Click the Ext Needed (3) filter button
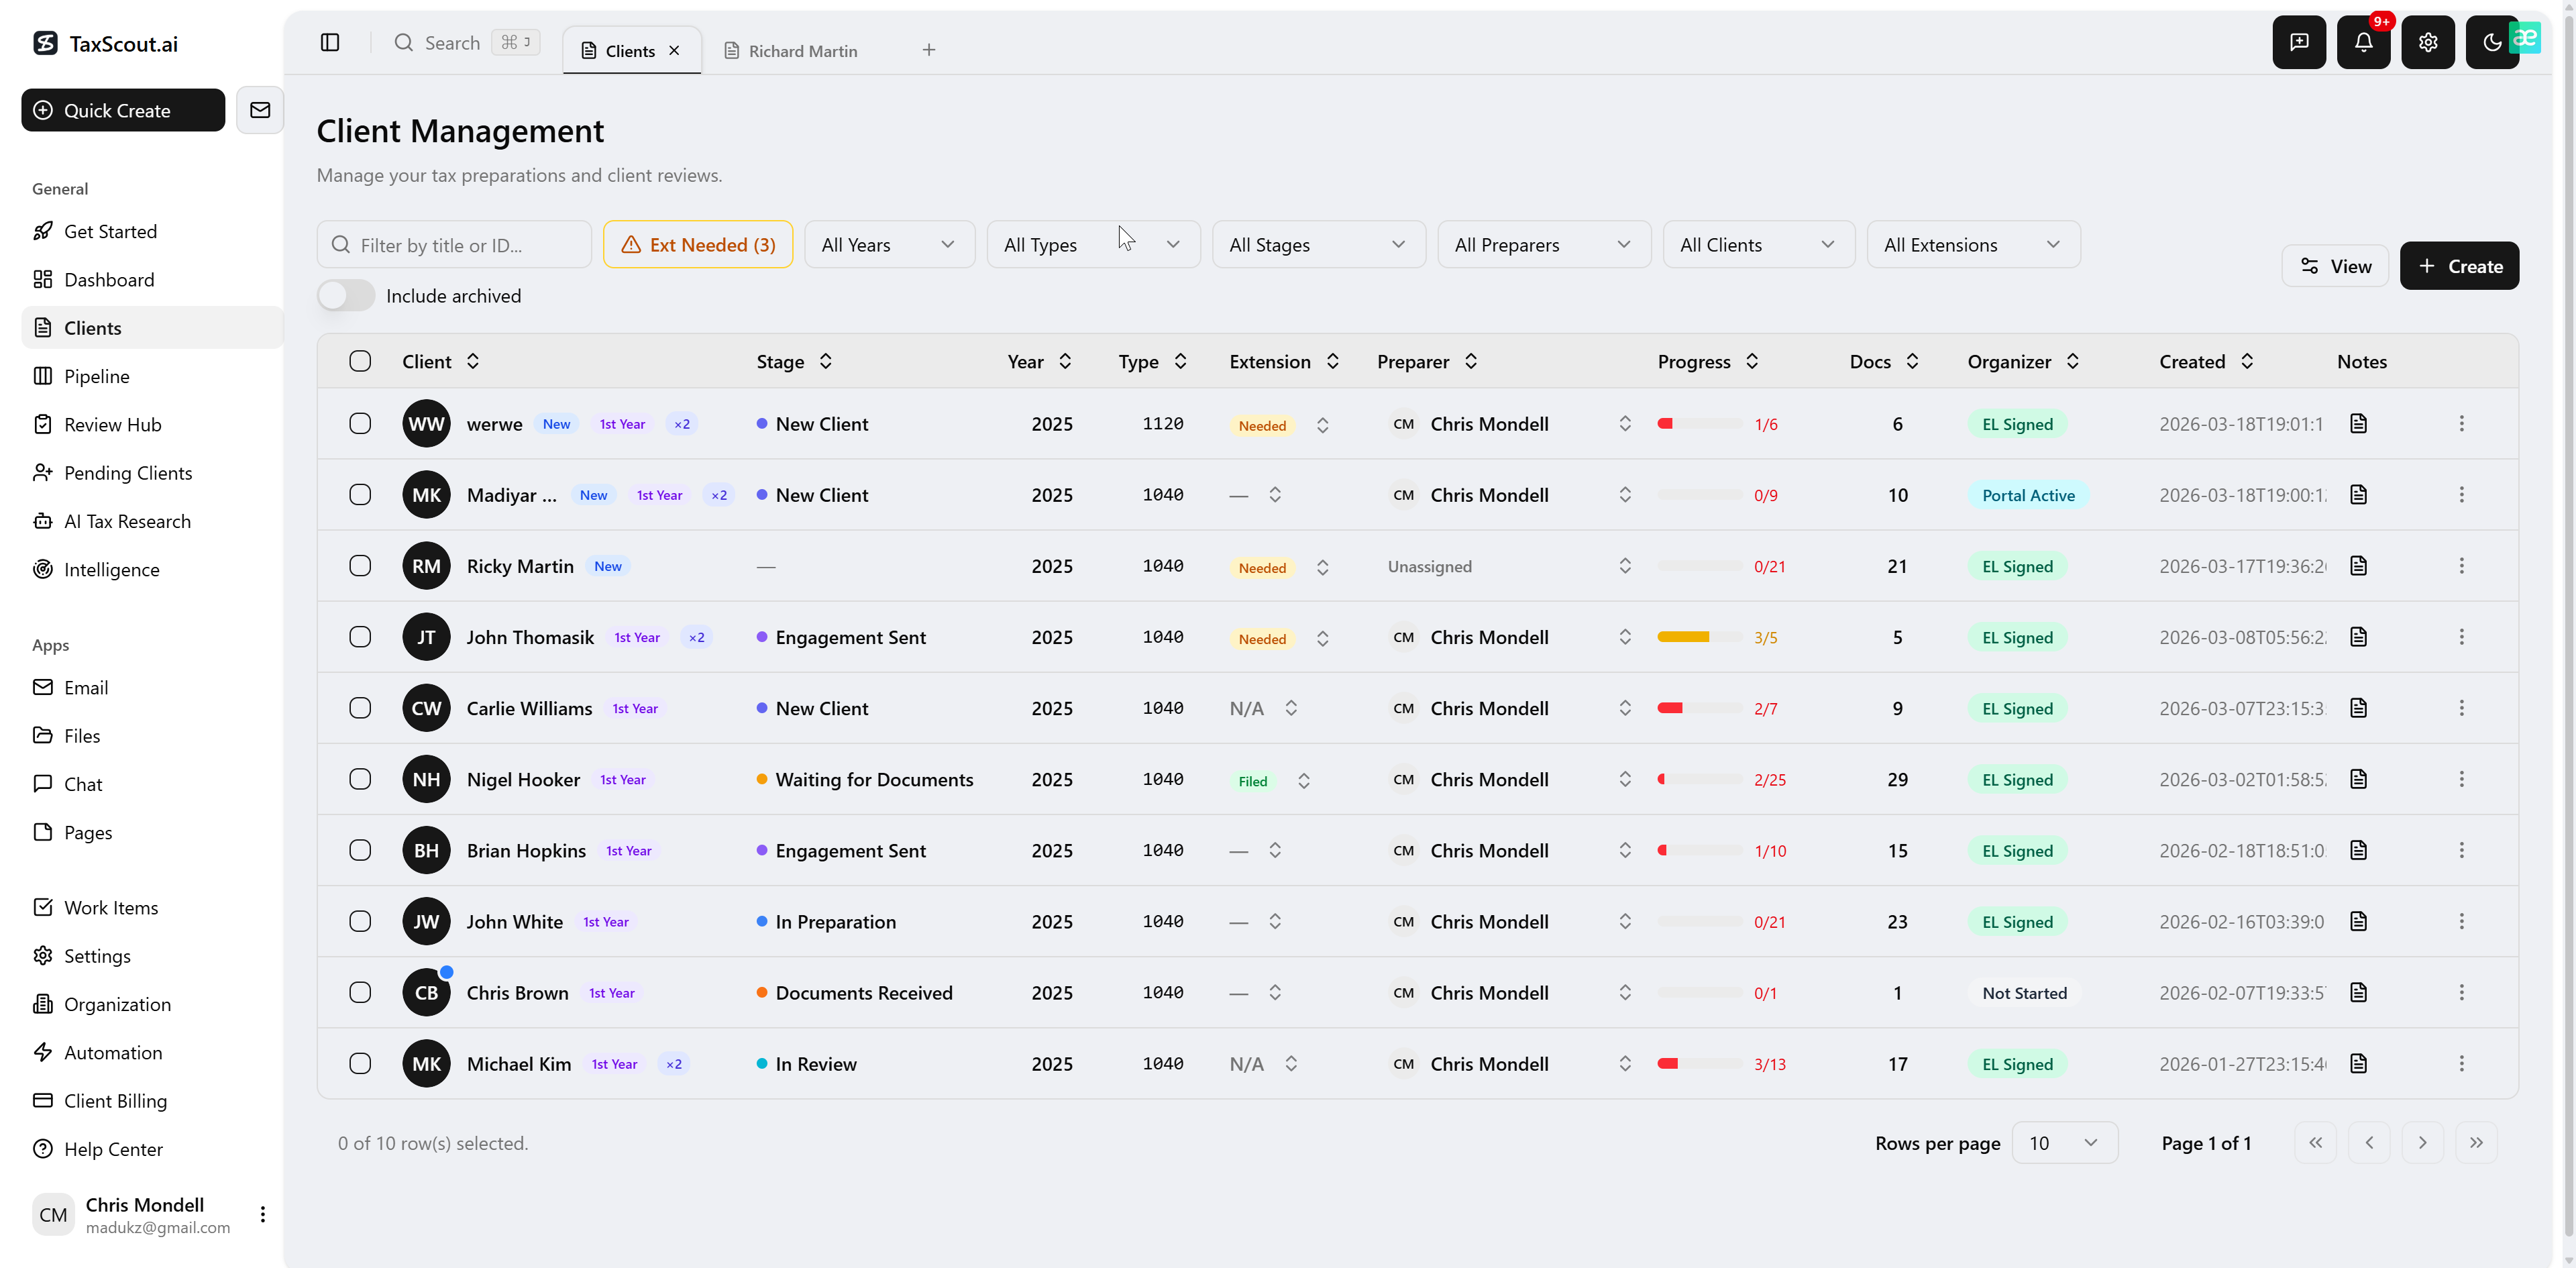Image resolution: width=2576 pixels, height=1268 pixels. click(x=698, y=245)
